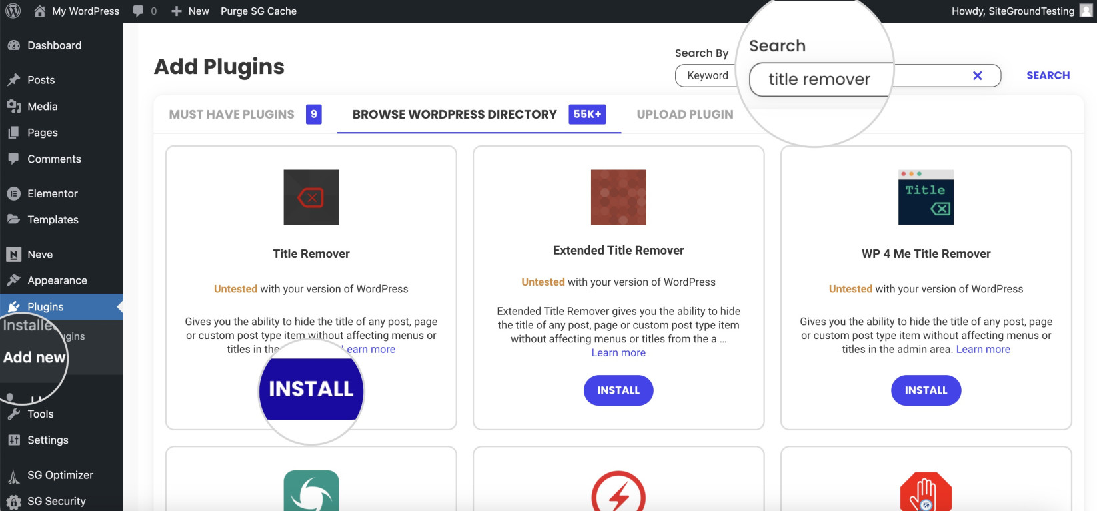Open Learn more for WP 4 Me Title Remover
This screenshot has height=511, width=1097.
pos(983,349)
